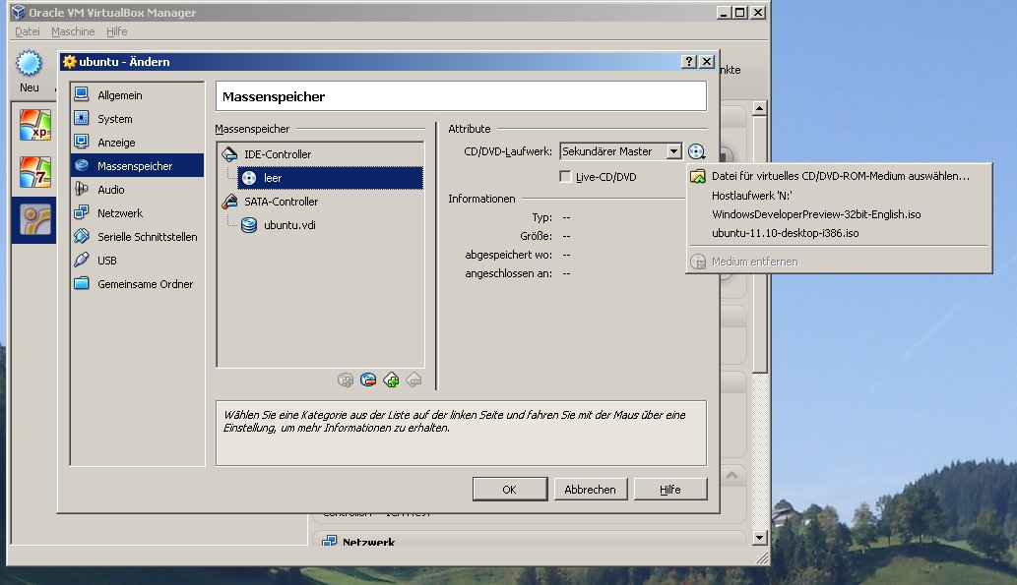
Task: Select the Windows 7 virtual machine icon
Action: (35, 172)
